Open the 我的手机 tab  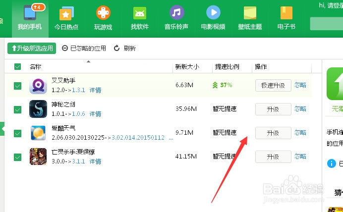click(30, 18)
